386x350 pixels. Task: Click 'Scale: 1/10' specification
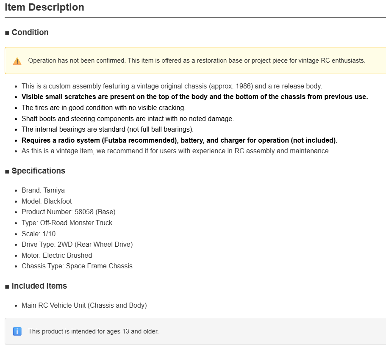39,234
